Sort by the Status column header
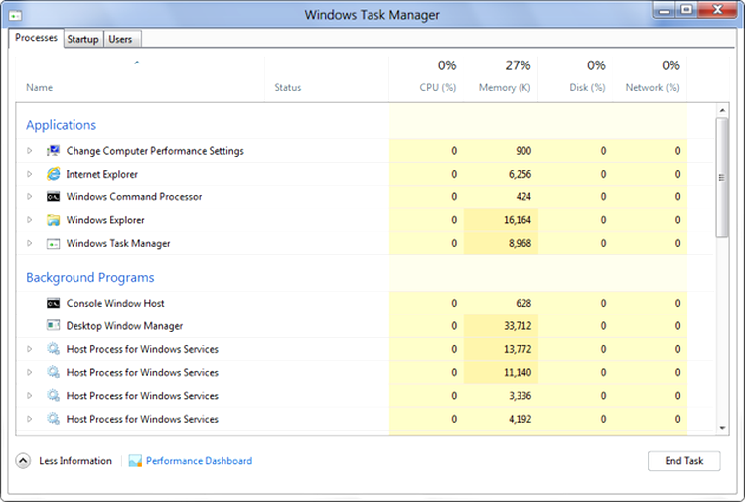745x502 pixels. coord(288,87)
